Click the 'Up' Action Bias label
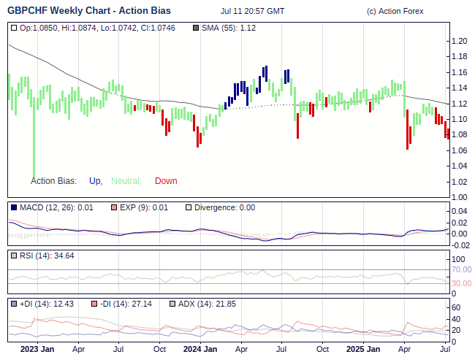 point(95,181)
